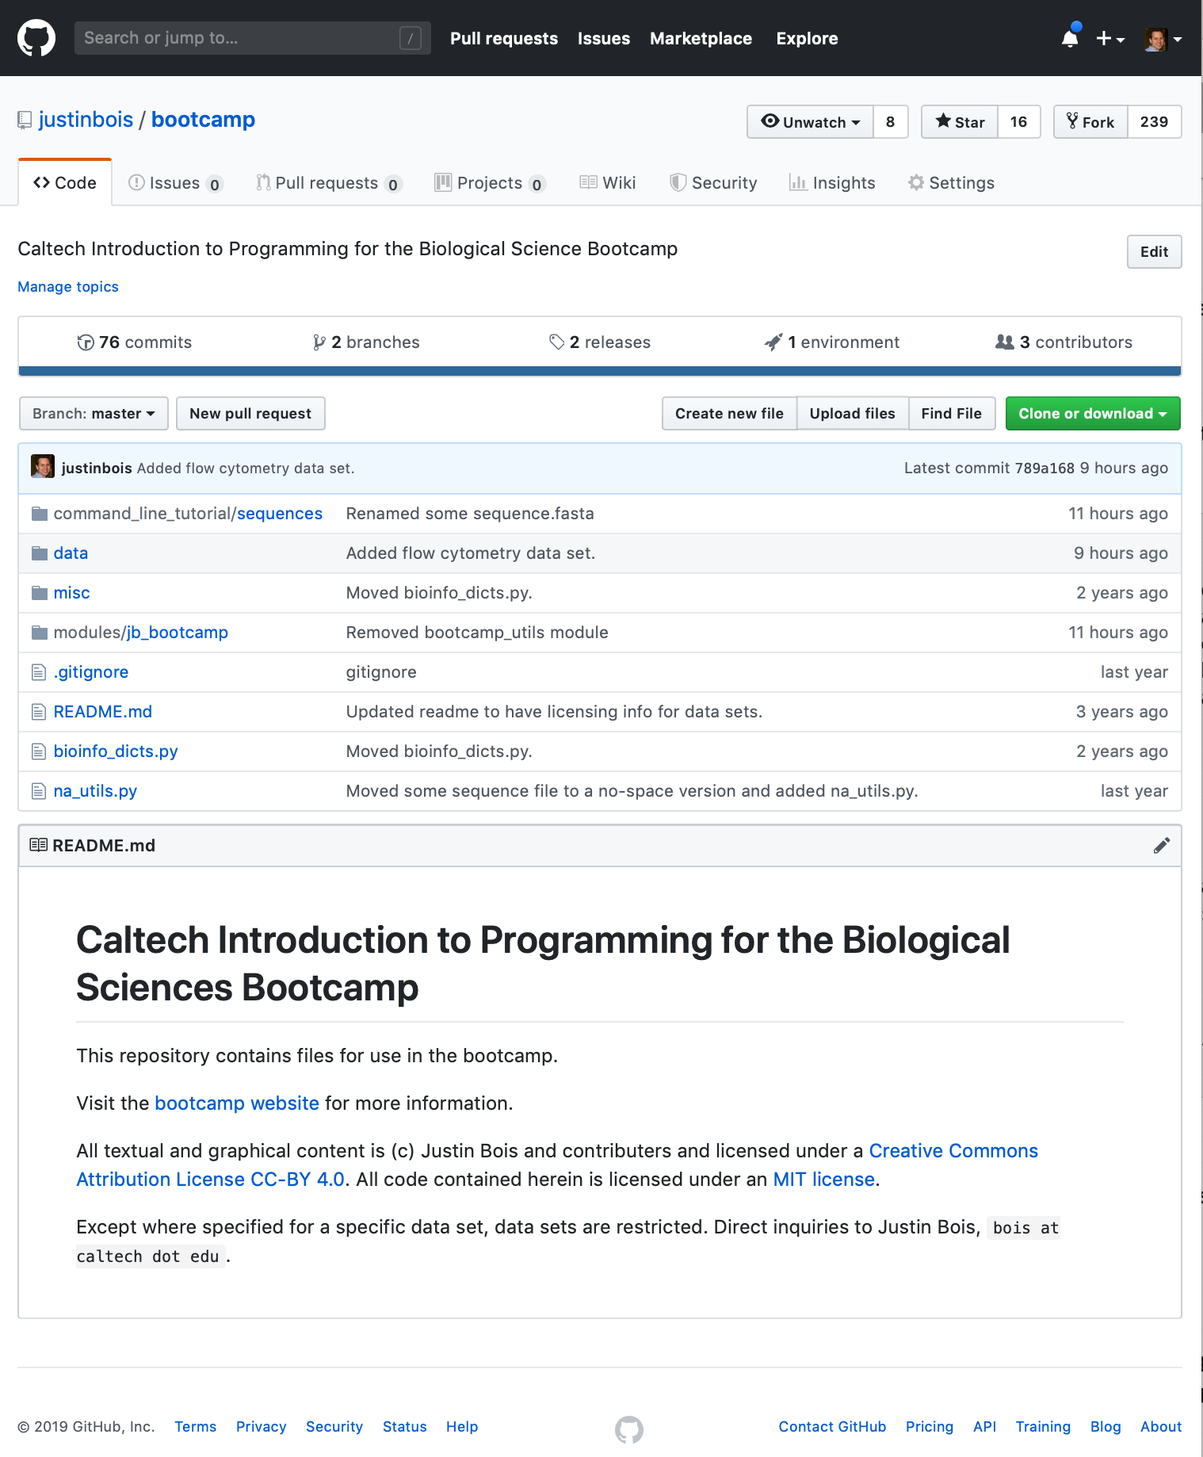The width and height of the screenshot is (1203, 1457).
Task: Switch to the repository Issues tab
Action: [176, 183]
